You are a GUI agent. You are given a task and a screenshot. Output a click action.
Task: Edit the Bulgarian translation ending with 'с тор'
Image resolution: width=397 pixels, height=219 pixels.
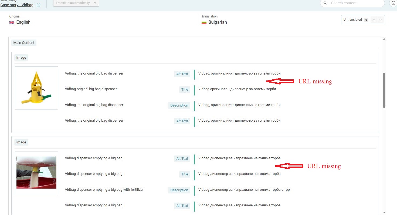[244, 190]
